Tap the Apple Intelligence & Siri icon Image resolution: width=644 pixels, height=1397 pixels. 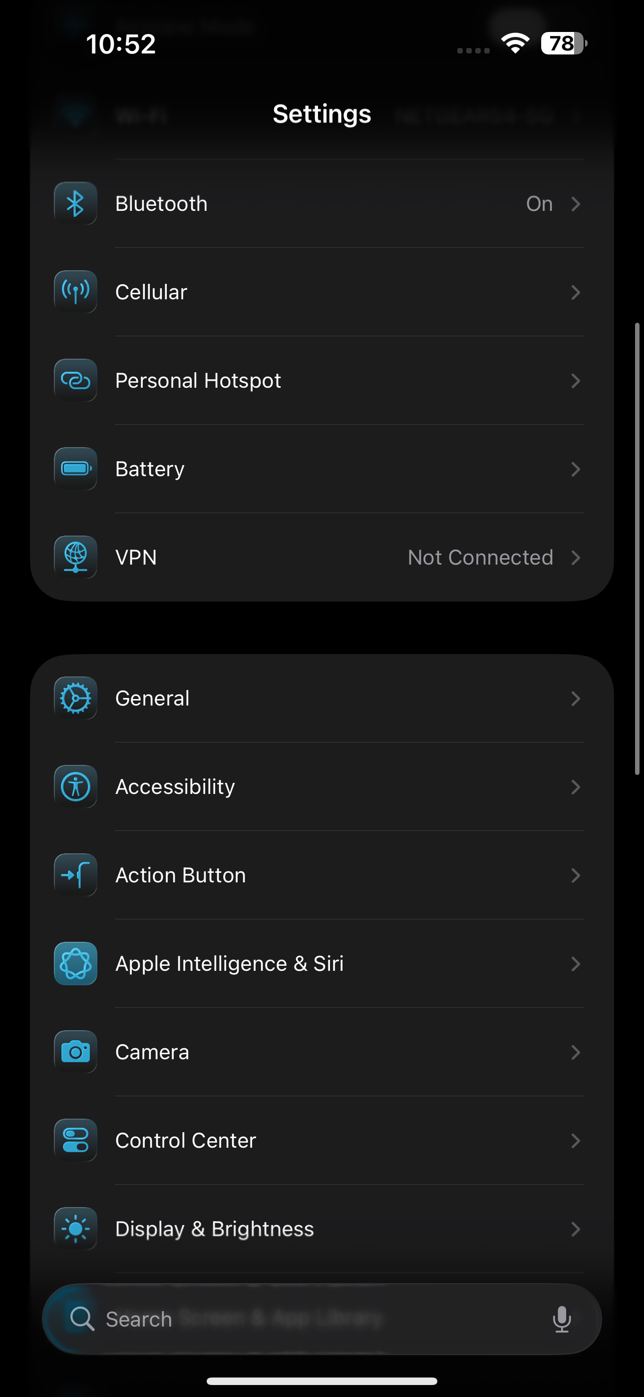tap(75, 964)
